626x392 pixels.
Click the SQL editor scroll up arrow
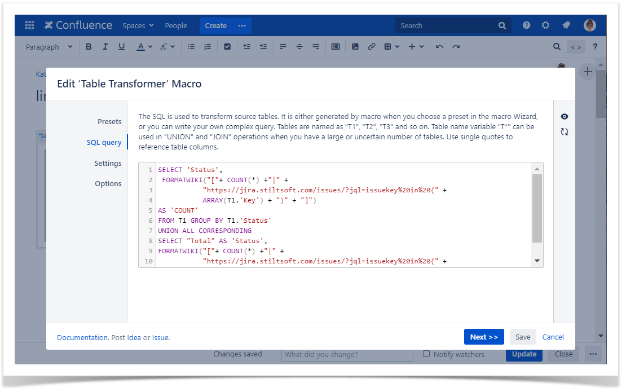coord(537,169)
